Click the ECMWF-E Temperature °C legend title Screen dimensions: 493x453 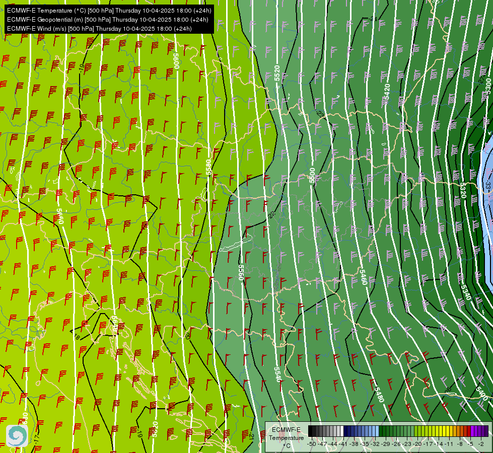tap(286, 437)
